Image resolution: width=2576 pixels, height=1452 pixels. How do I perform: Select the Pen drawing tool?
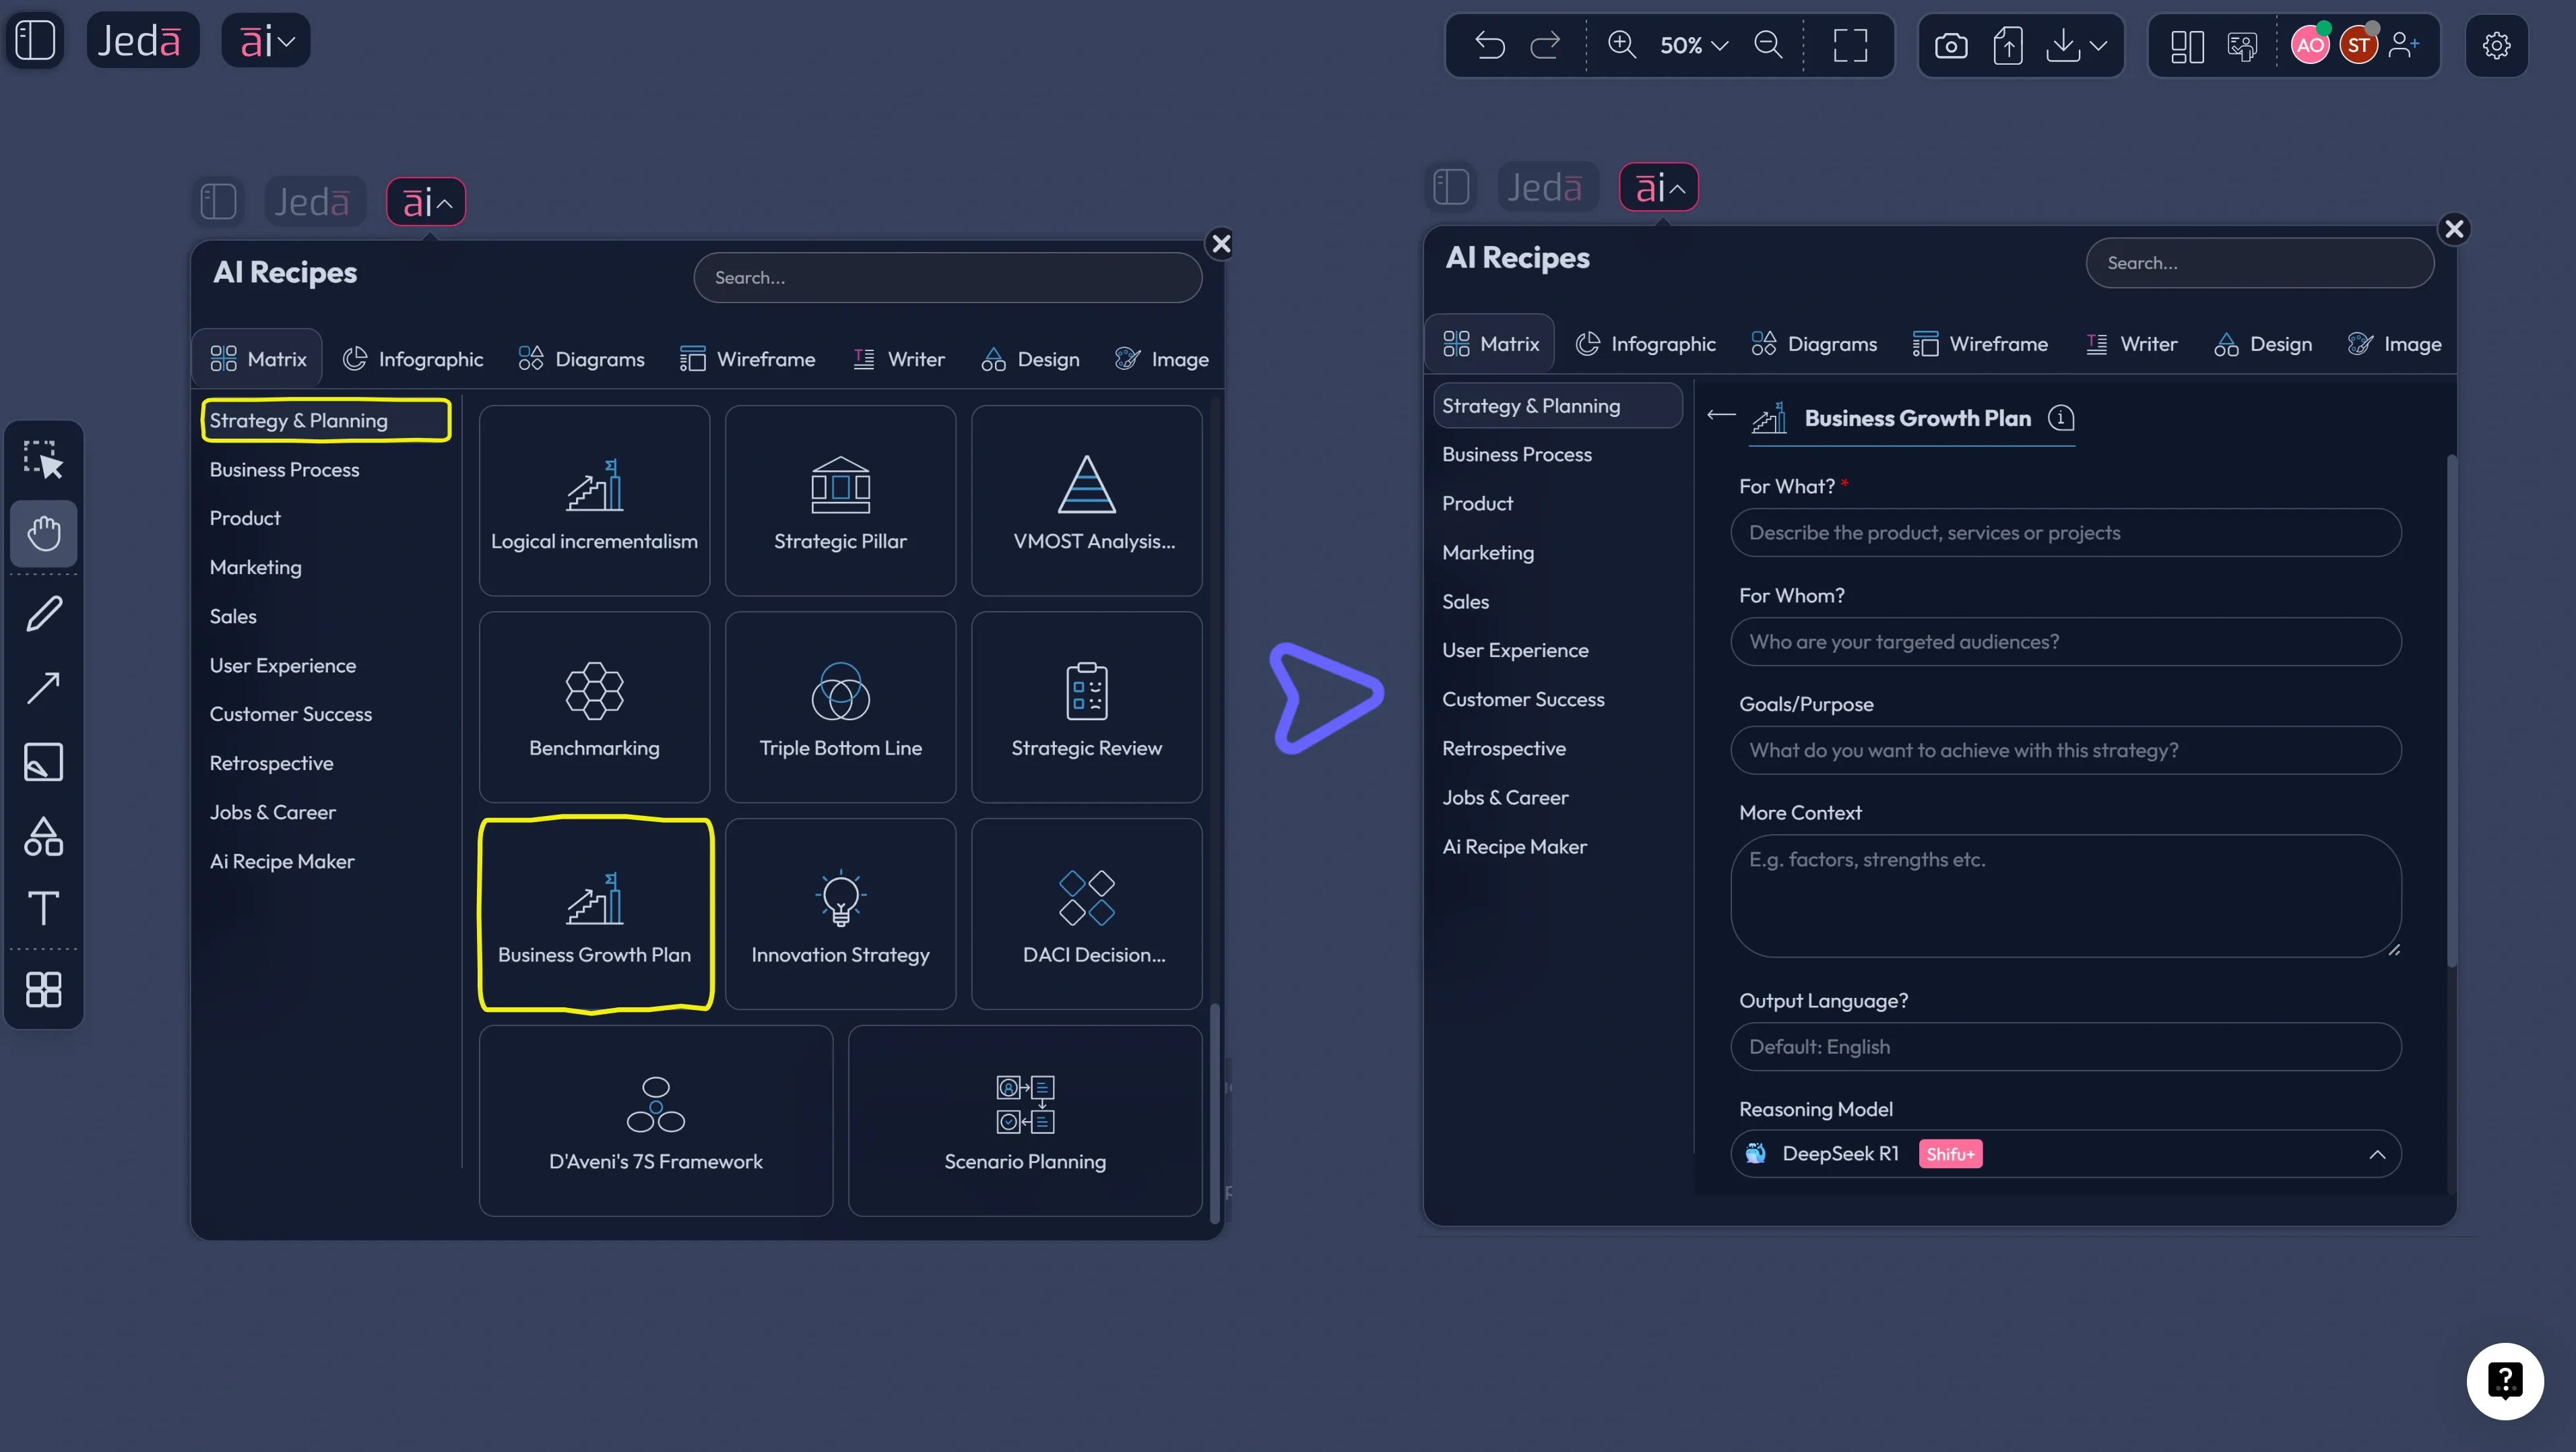[x=44, y=613]
